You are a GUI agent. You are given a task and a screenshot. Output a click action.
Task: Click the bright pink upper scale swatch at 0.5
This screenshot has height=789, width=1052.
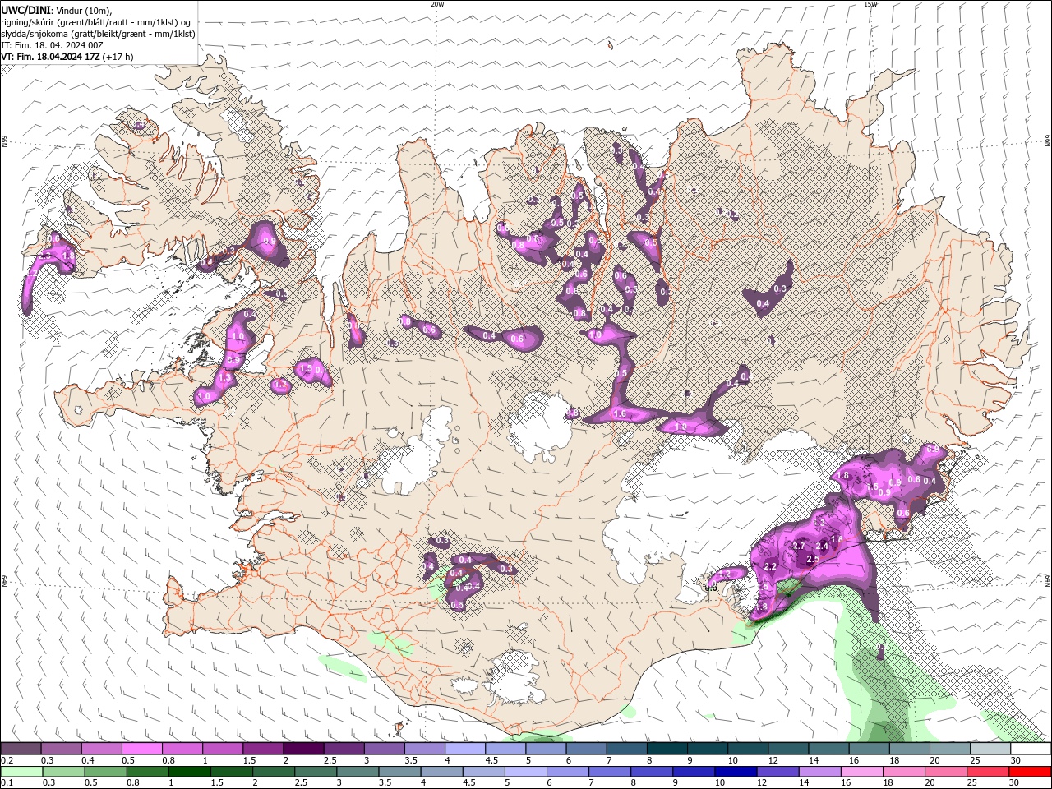click(x=142, y=749)
